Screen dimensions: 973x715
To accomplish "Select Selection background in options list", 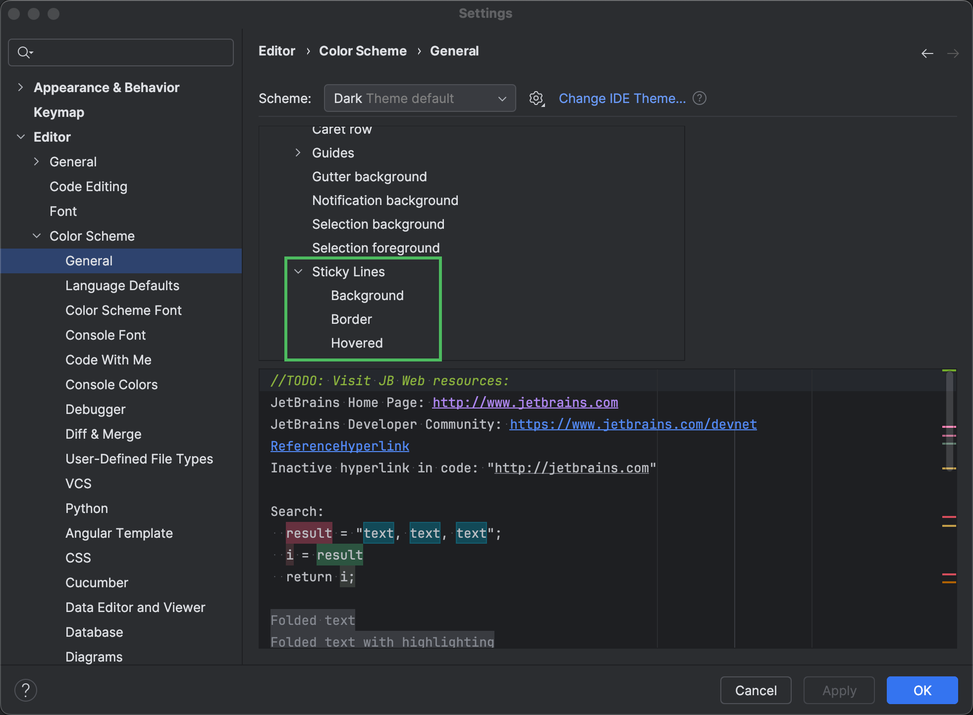I will 378,224.
